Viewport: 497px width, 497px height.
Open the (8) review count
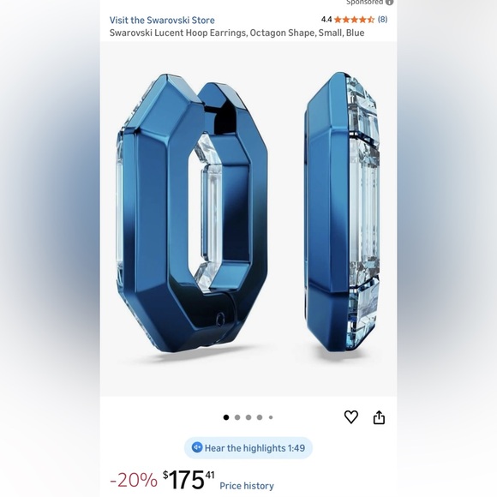(x=382, y=20)
